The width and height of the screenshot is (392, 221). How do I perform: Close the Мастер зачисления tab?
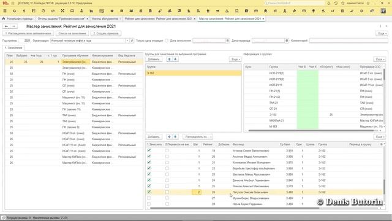pyautogui.click(x=263, y=19)
